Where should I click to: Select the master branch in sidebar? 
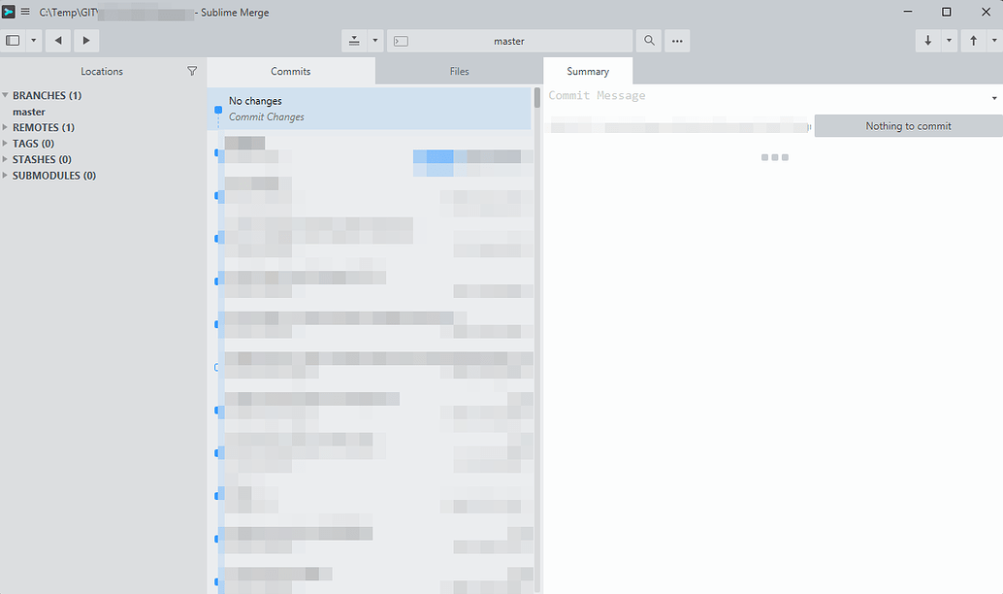pos(29,112)
